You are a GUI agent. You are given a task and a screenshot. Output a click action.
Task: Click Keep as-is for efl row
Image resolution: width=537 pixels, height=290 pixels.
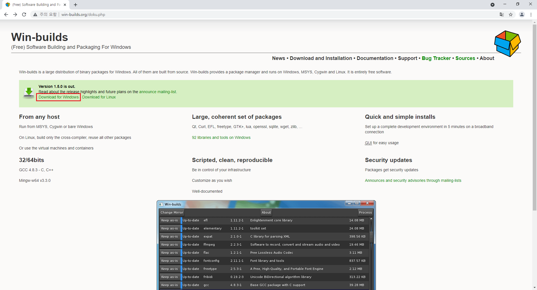point(169,220)
